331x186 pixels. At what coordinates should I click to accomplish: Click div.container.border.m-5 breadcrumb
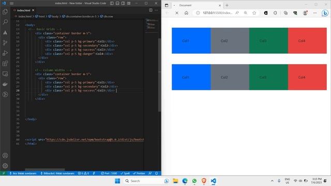point(81,16)
